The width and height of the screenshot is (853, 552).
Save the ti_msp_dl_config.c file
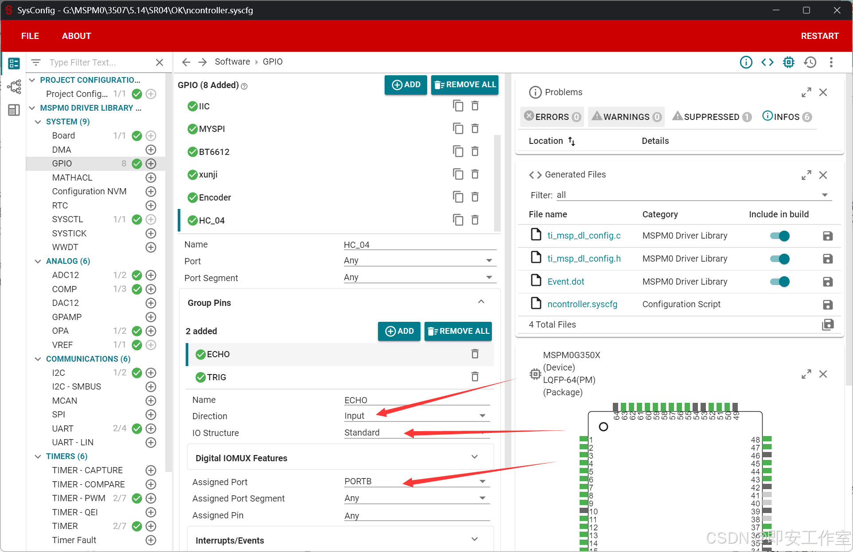827,236
